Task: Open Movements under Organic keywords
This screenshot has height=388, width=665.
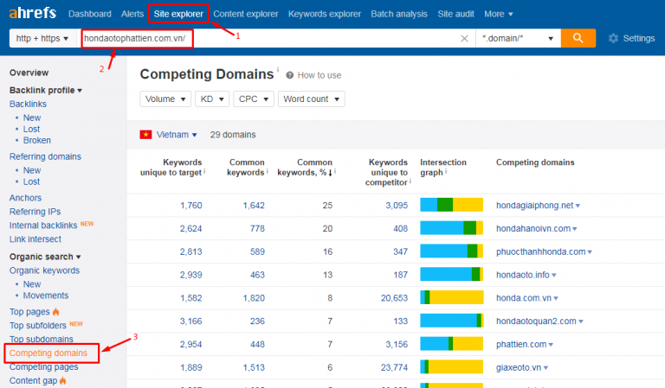Action: [x=46, y=296]
